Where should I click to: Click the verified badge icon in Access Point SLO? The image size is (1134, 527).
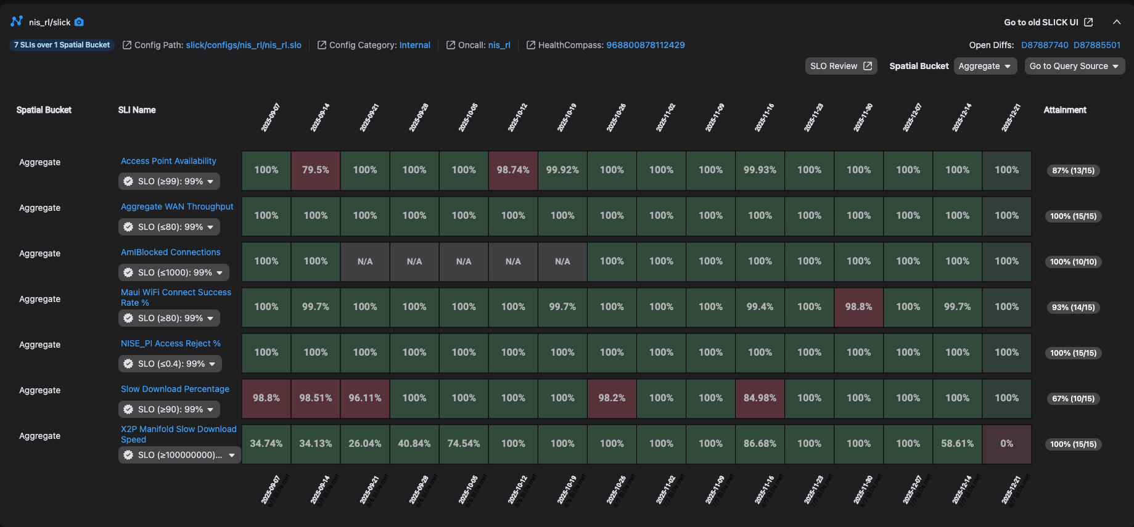click(128, 181)
